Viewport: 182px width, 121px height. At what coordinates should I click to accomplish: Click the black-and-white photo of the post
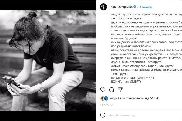(x=48, y=60)
